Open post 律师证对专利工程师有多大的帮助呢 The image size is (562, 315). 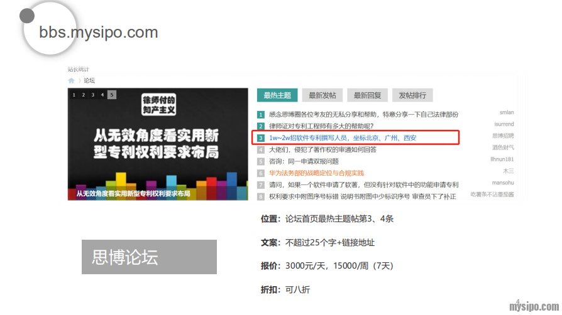321,126
